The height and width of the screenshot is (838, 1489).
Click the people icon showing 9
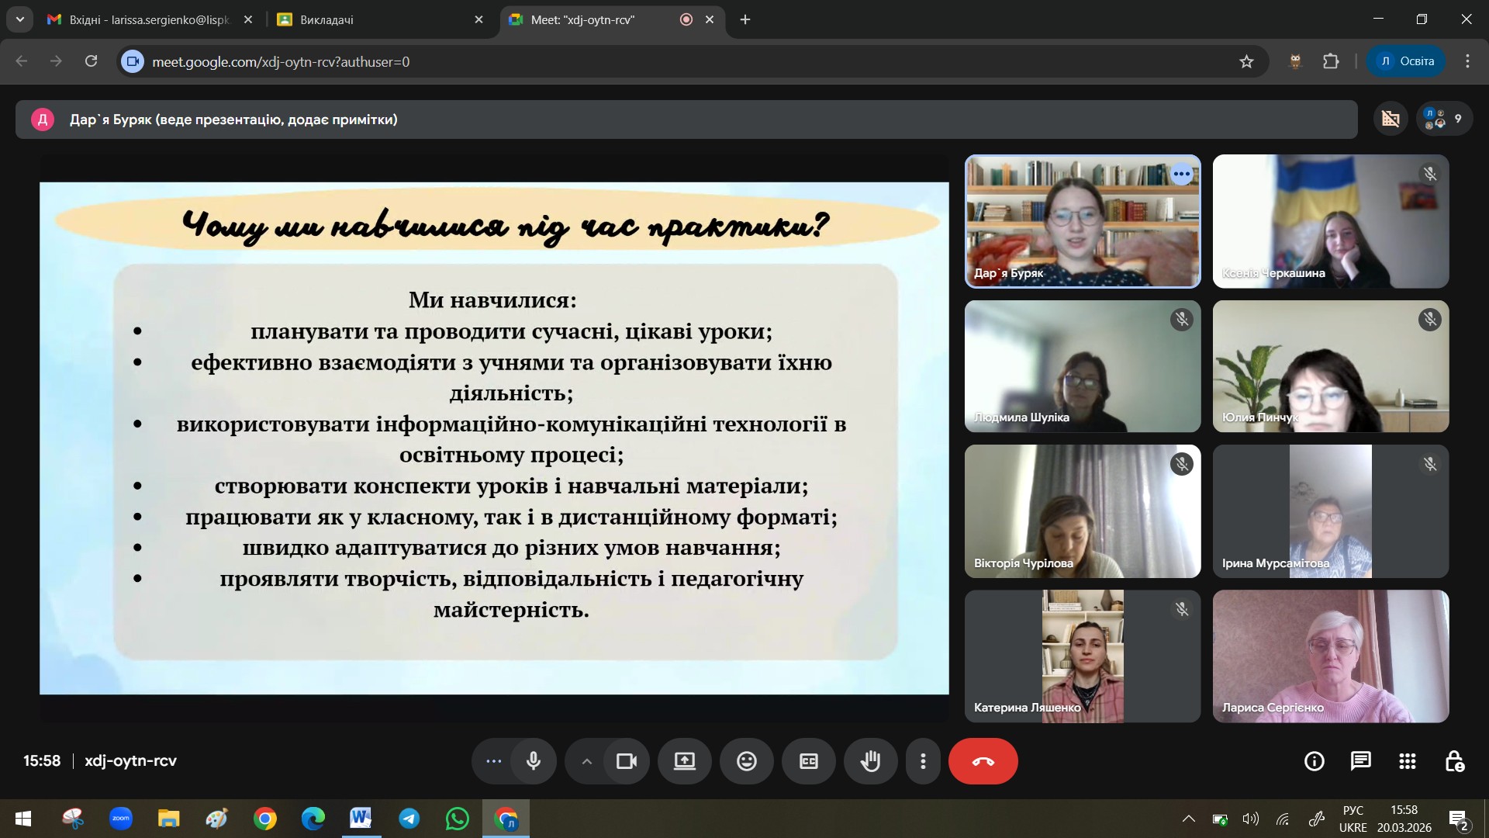tap(1443, 119)
